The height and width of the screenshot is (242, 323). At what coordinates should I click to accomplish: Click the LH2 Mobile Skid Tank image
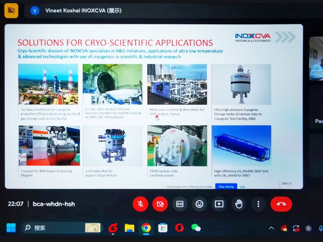coord(241,145)
